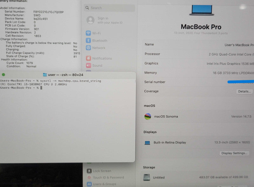This screenshot has height=187, width=254.
Task: Click Firmware Version value 901
Action: pos(37,29)
